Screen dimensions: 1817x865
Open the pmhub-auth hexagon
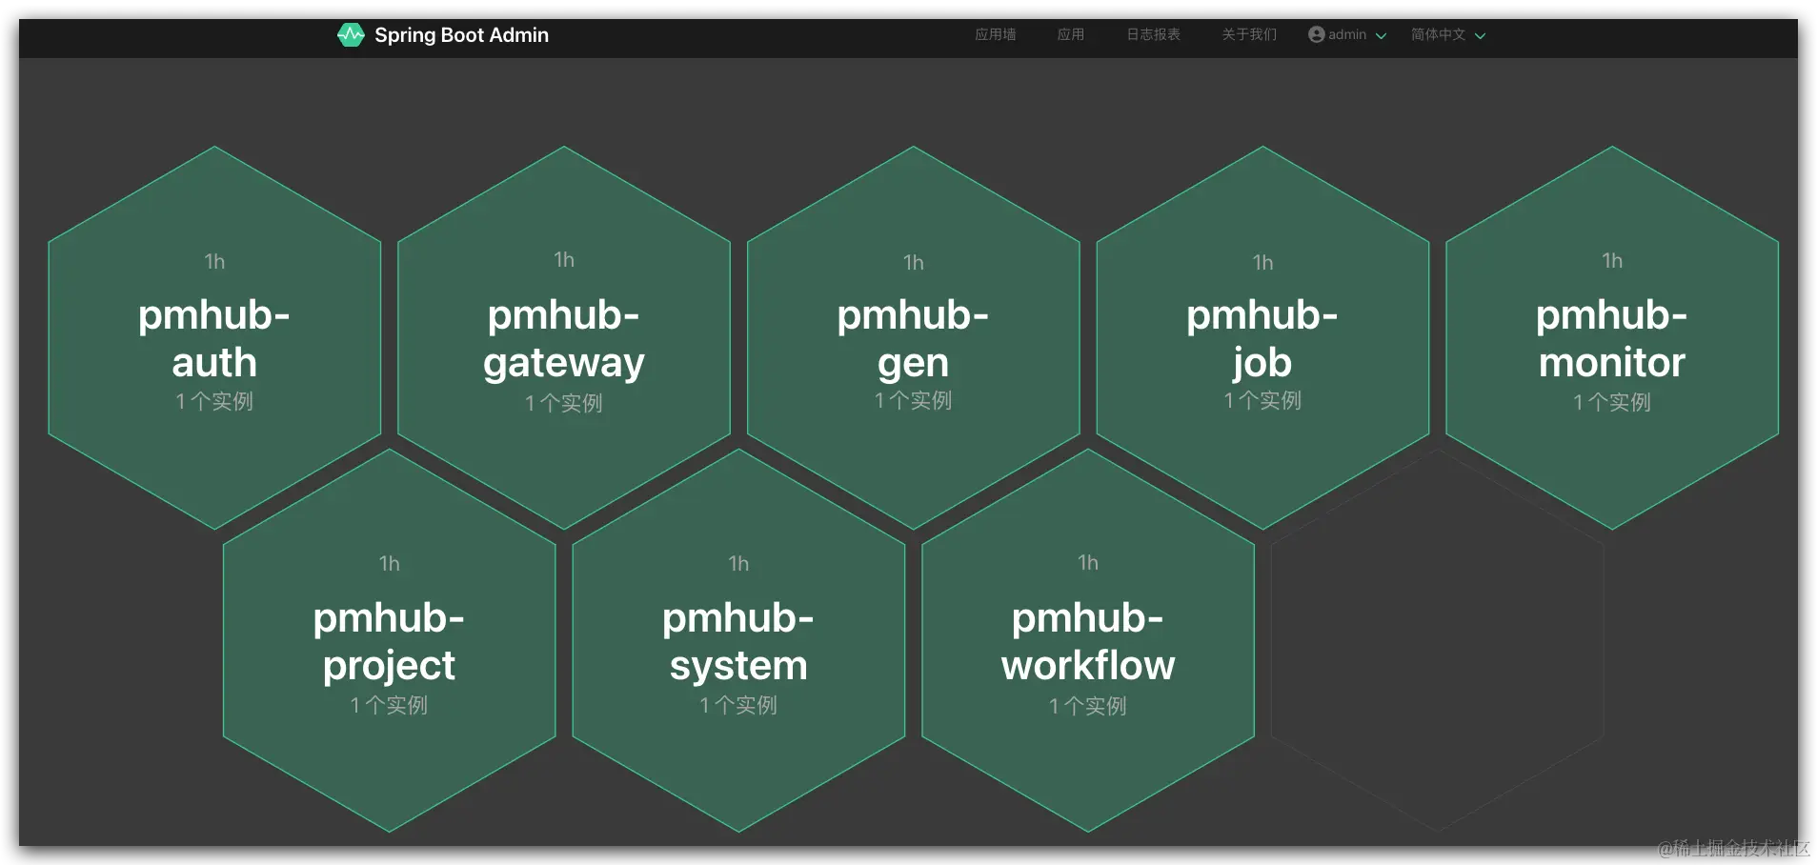(214, 337)
